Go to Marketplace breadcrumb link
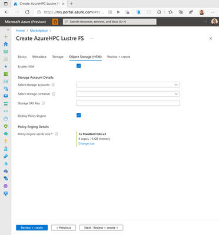The width and height of the screenshot is (219, 235). pos(39,31)
